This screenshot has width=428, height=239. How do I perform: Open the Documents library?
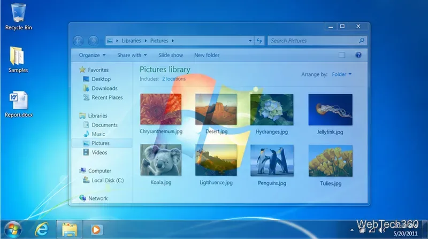[100, 125]
